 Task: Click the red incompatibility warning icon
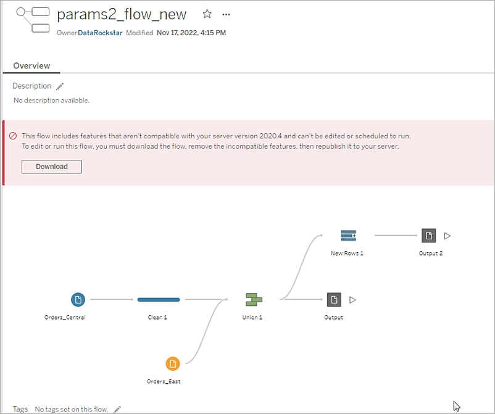[12, 136]
